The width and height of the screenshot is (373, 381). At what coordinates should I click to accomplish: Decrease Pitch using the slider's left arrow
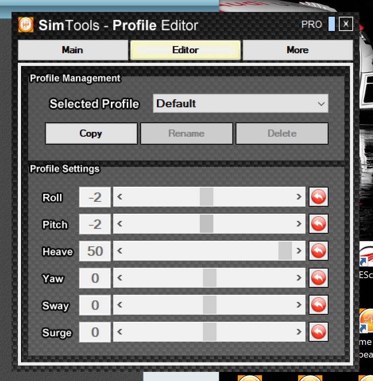click(x=120, y=224)
